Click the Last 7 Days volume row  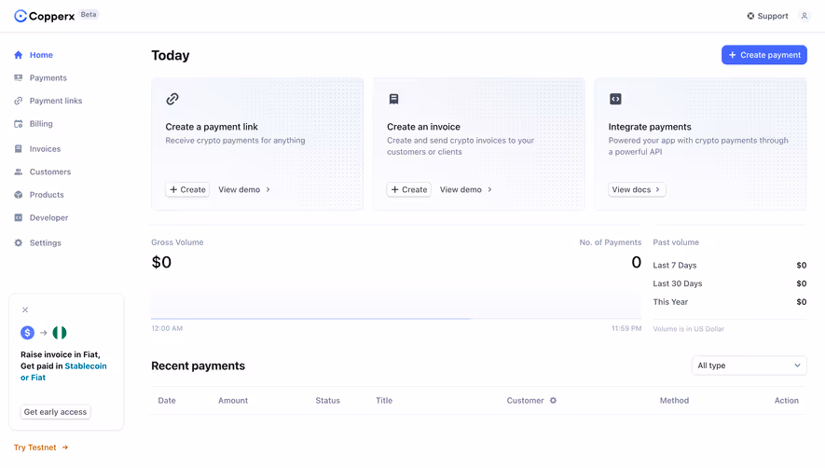point(729,266)
